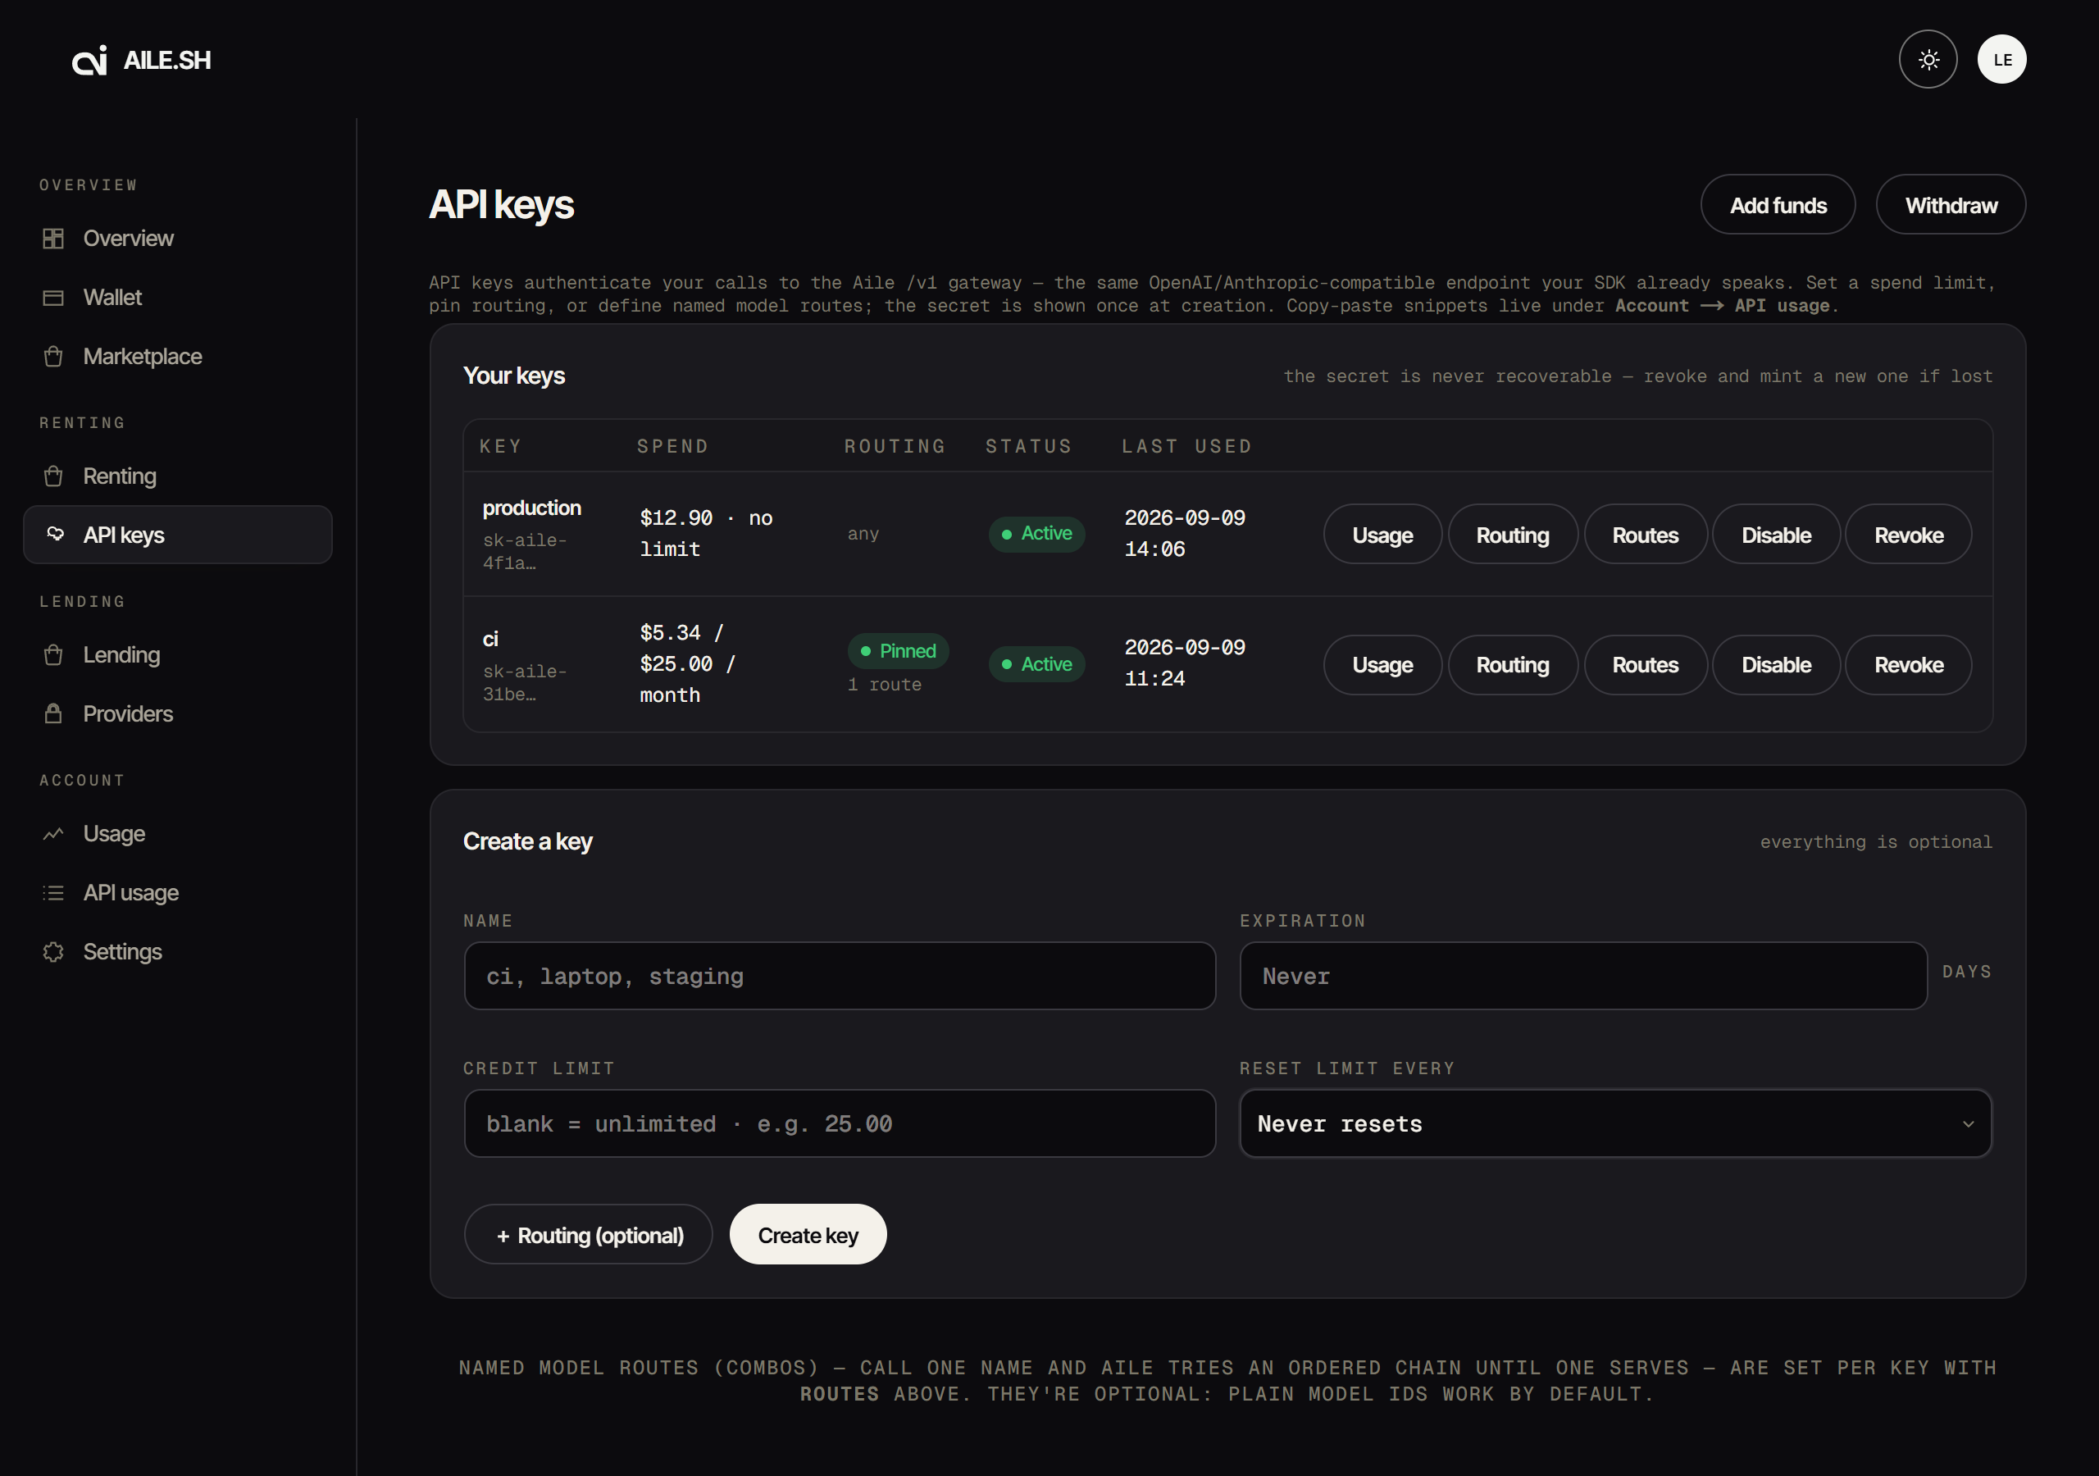
Task: Click the Active status of ci key
Action: coord(1036,665)
